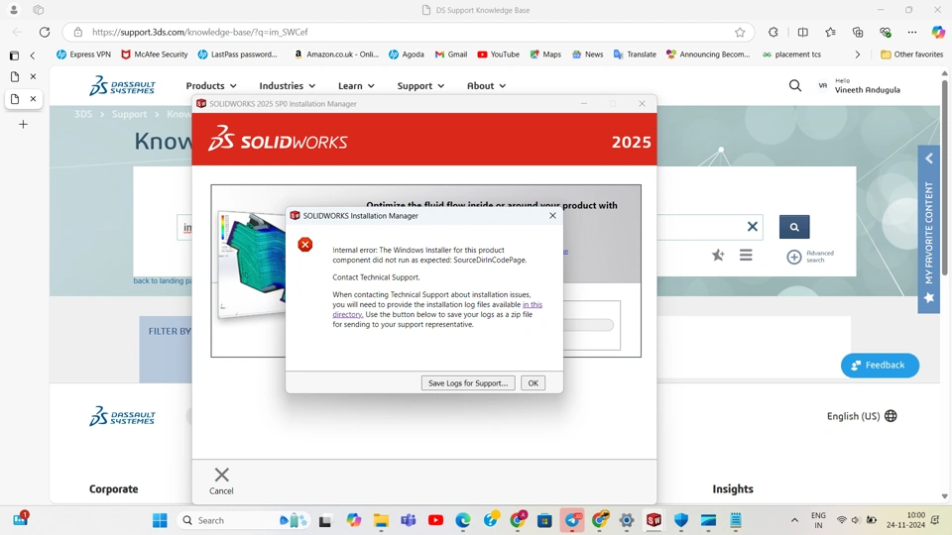Screen dimensions: 952x535
Task: Open the Windows Start menu
Action: click(160, 520)
